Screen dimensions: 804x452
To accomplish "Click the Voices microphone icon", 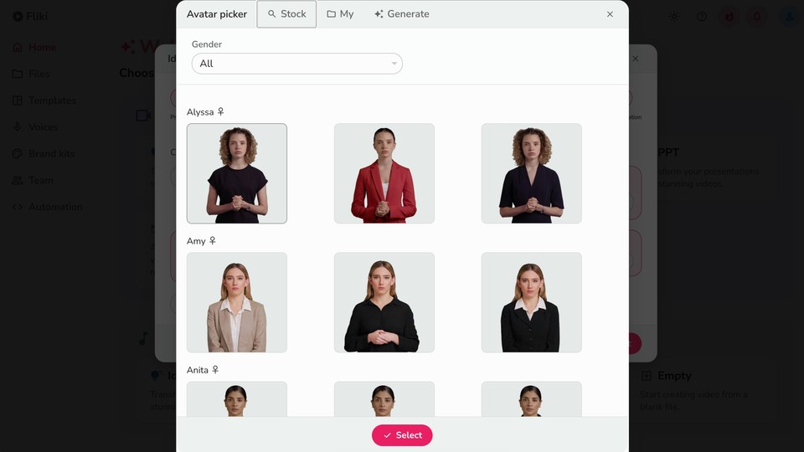I will pos(18,127).
